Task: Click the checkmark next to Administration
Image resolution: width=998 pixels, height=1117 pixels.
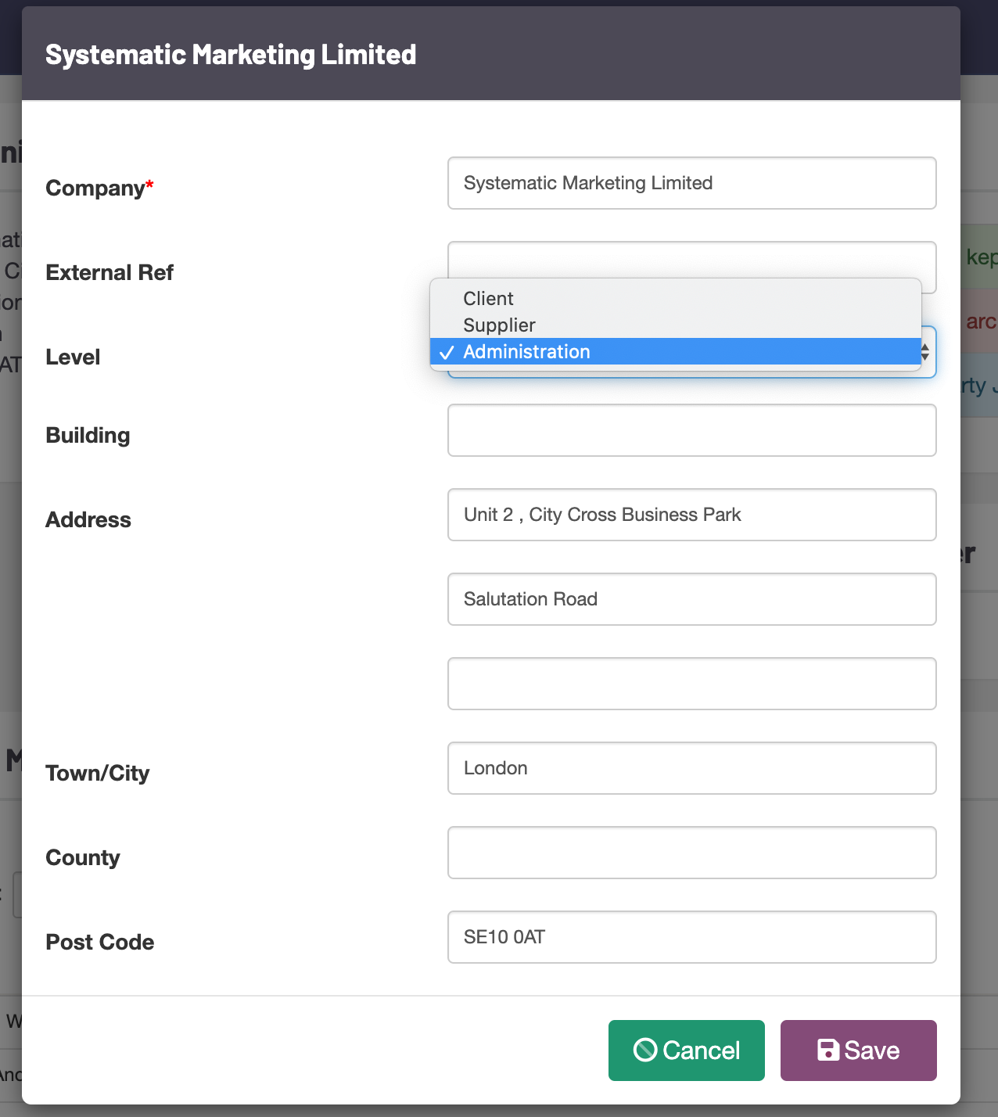Action: coord(446,352)
